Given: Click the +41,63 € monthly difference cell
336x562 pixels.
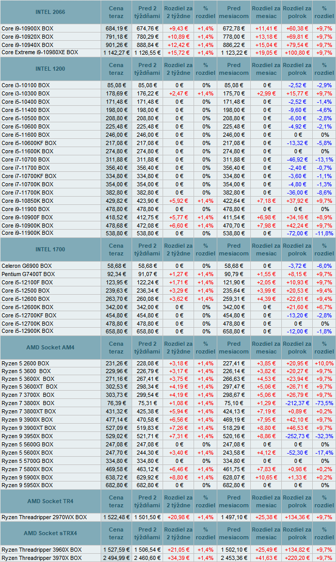Looking at the screenshot, I should pyautogui.click(x=266, y=558).
